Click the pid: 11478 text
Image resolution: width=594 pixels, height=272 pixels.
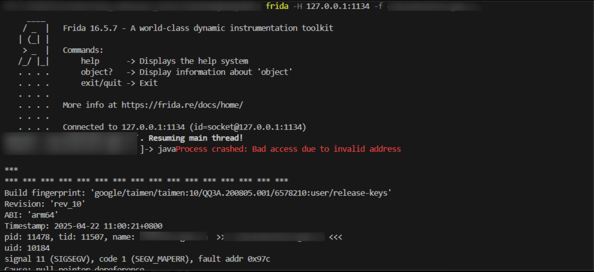pyautogui.click(x=27, y=237)
